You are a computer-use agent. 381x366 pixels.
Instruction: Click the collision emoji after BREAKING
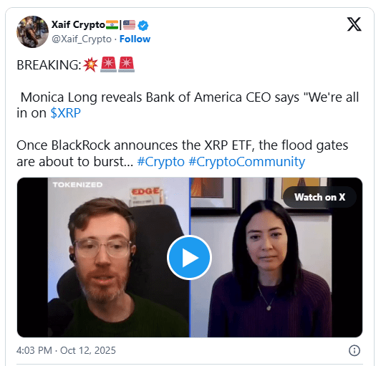(x=90, y=64)
